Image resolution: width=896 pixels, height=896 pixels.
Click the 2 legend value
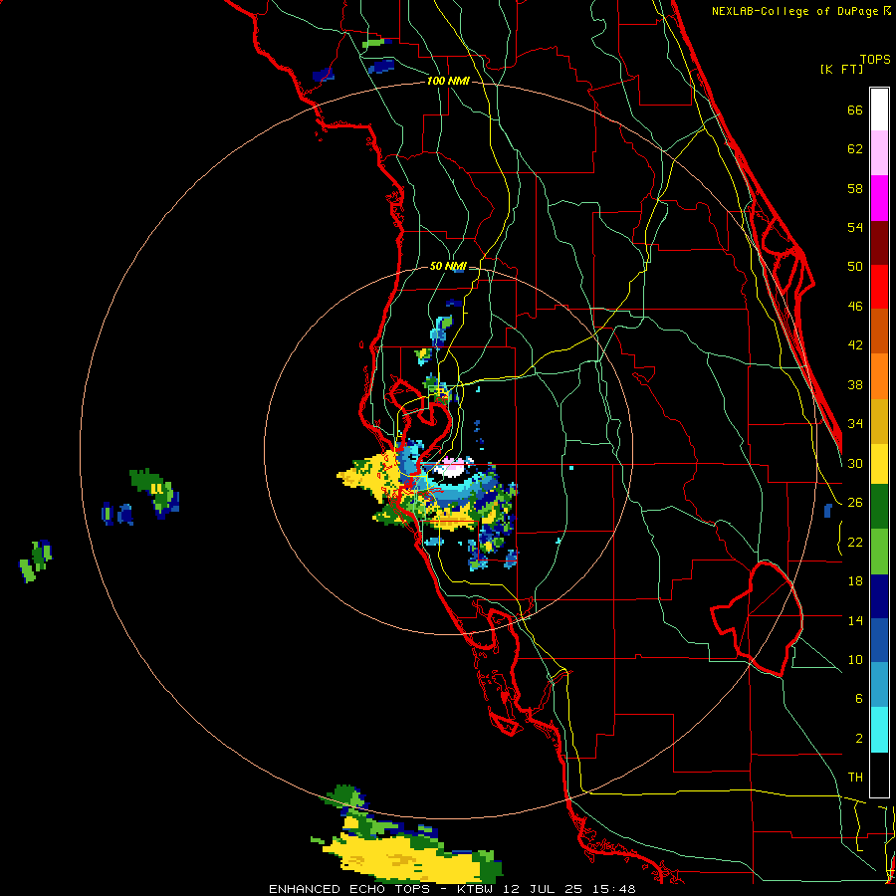pyautogui.click(x=858, y=739)
